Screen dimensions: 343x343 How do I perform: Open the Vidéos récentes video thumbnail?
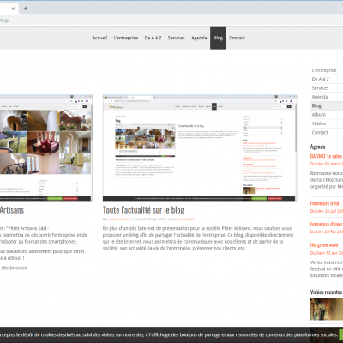[x=327, y=310]
